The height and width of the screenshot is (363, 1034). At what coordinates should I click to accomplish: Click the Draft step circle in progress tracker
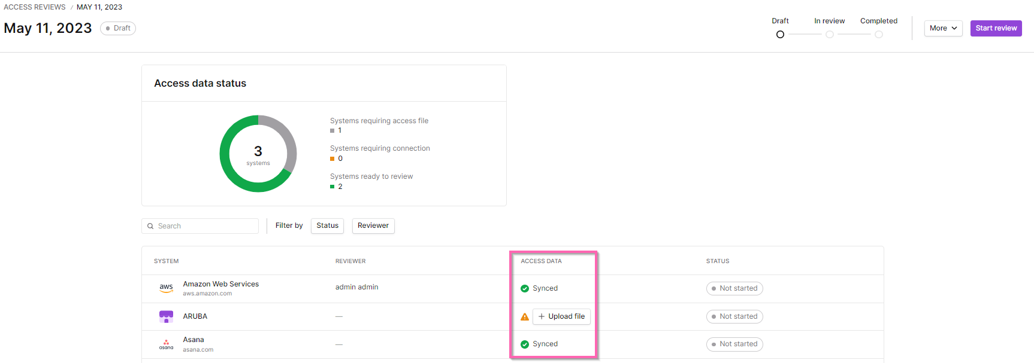pos(780,35)
